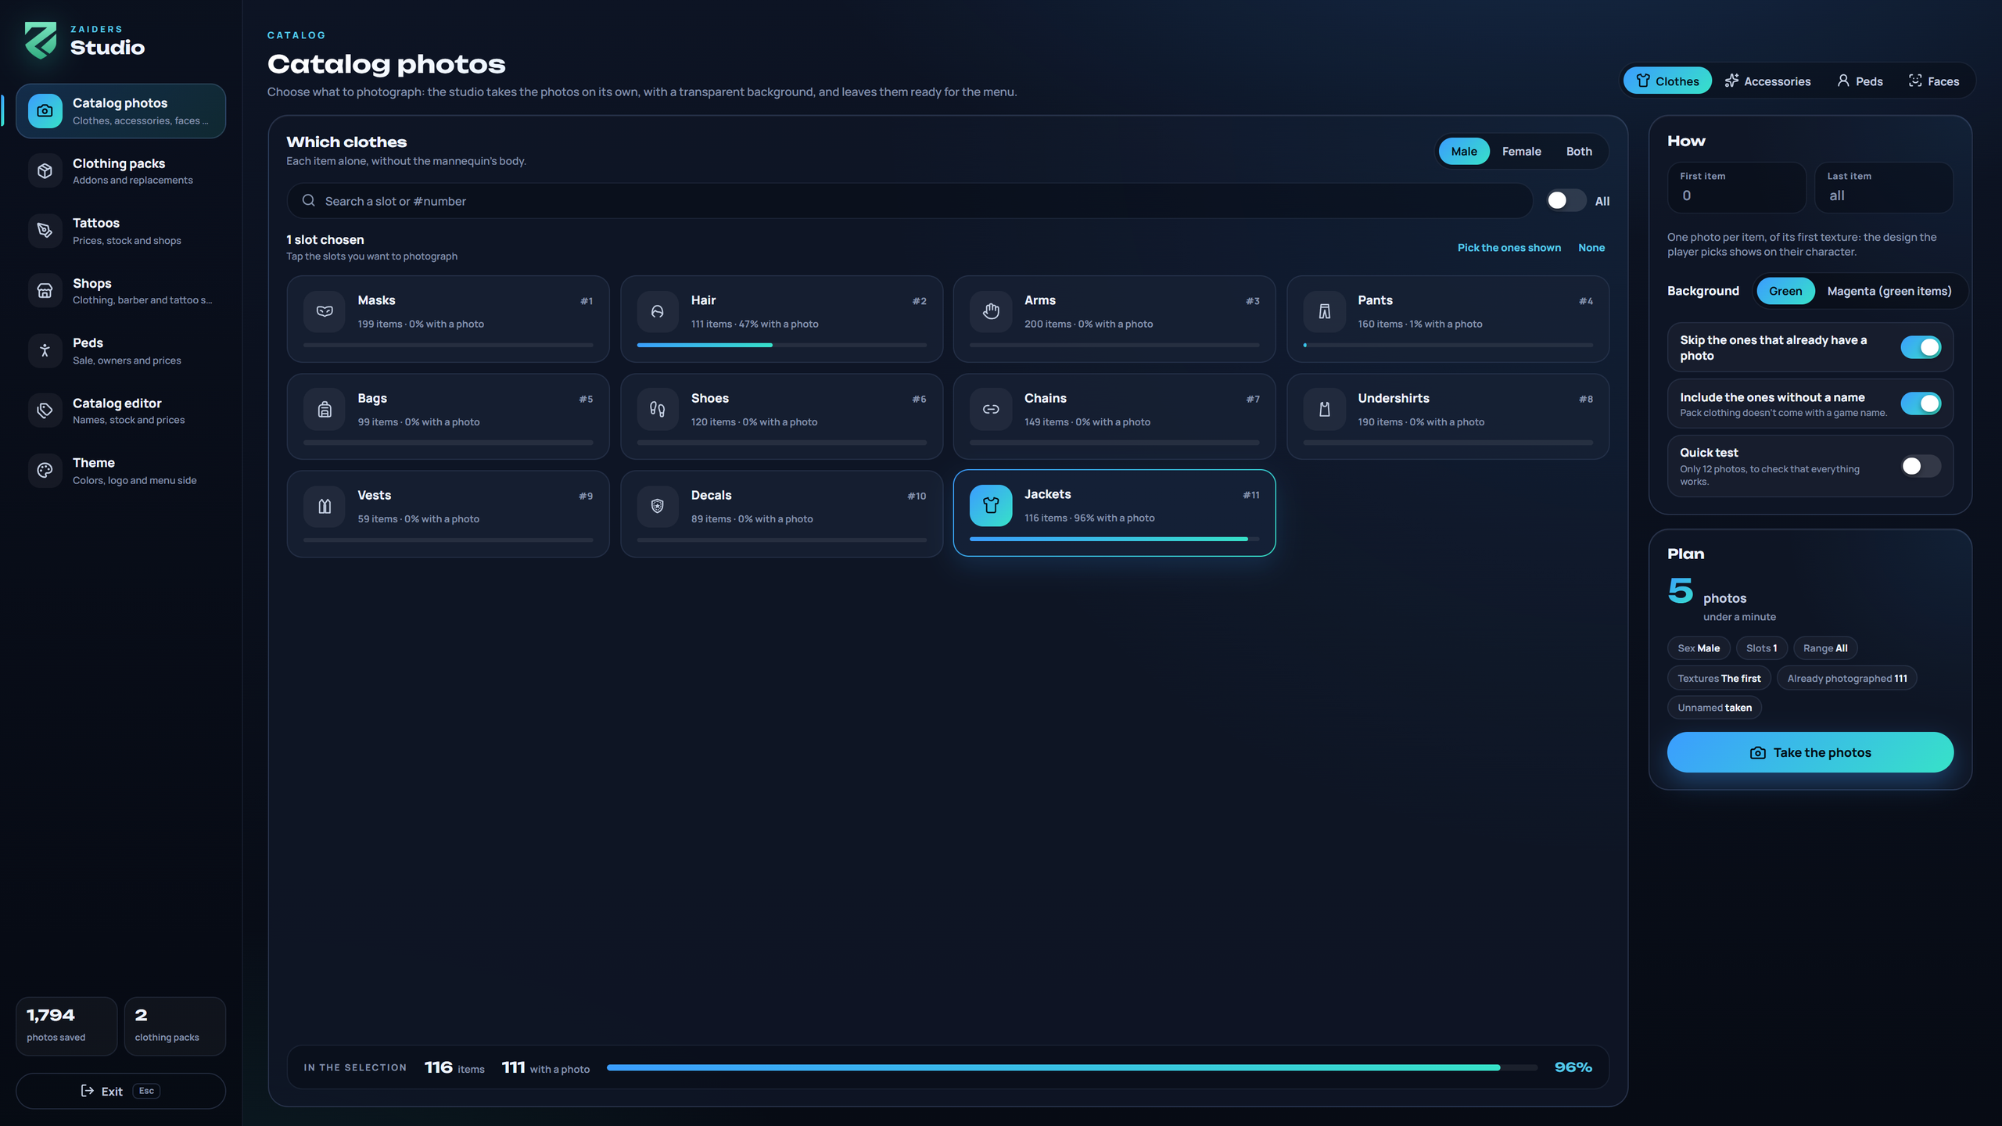
Task: Open the Faces tab
Action: click(1934, 81)
